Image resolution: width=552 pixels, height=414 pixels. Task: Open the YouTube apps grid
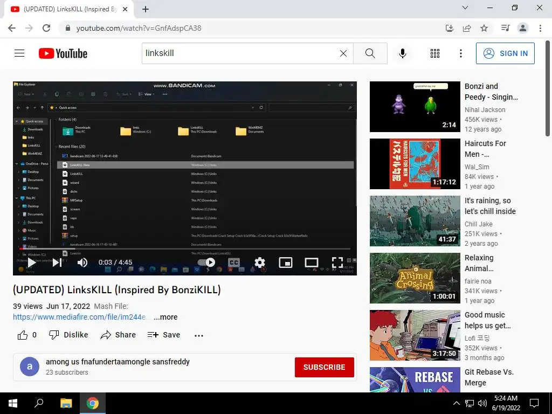point(435,53)
